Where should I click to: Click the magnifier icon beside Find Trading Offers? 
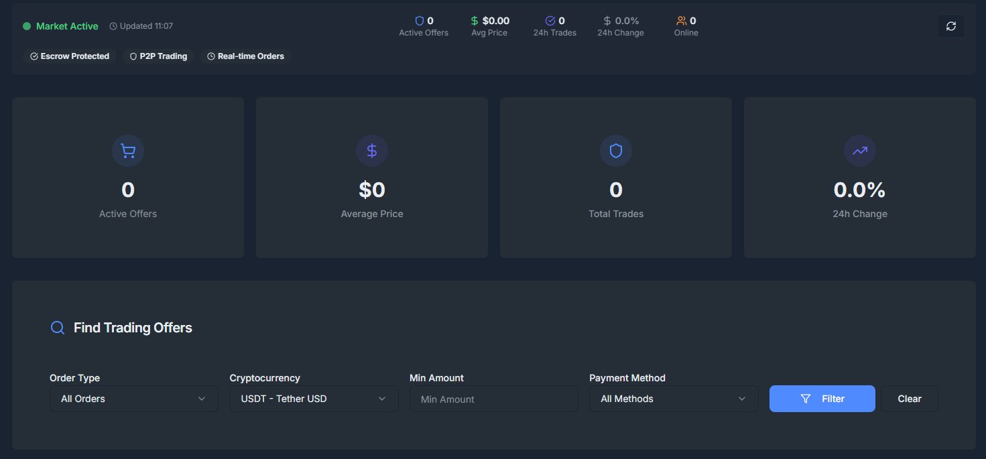coord(58,328)
